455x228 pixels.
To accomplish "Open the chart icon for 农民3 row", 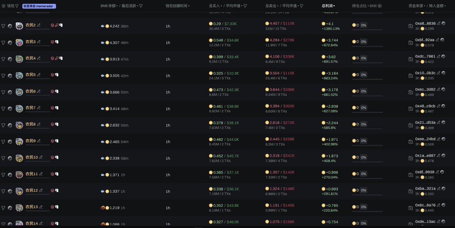I will [10, 42].
